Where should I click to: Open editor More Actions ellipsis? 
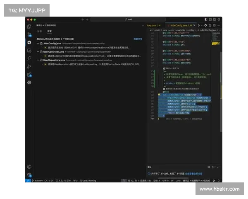pos(219,25)
